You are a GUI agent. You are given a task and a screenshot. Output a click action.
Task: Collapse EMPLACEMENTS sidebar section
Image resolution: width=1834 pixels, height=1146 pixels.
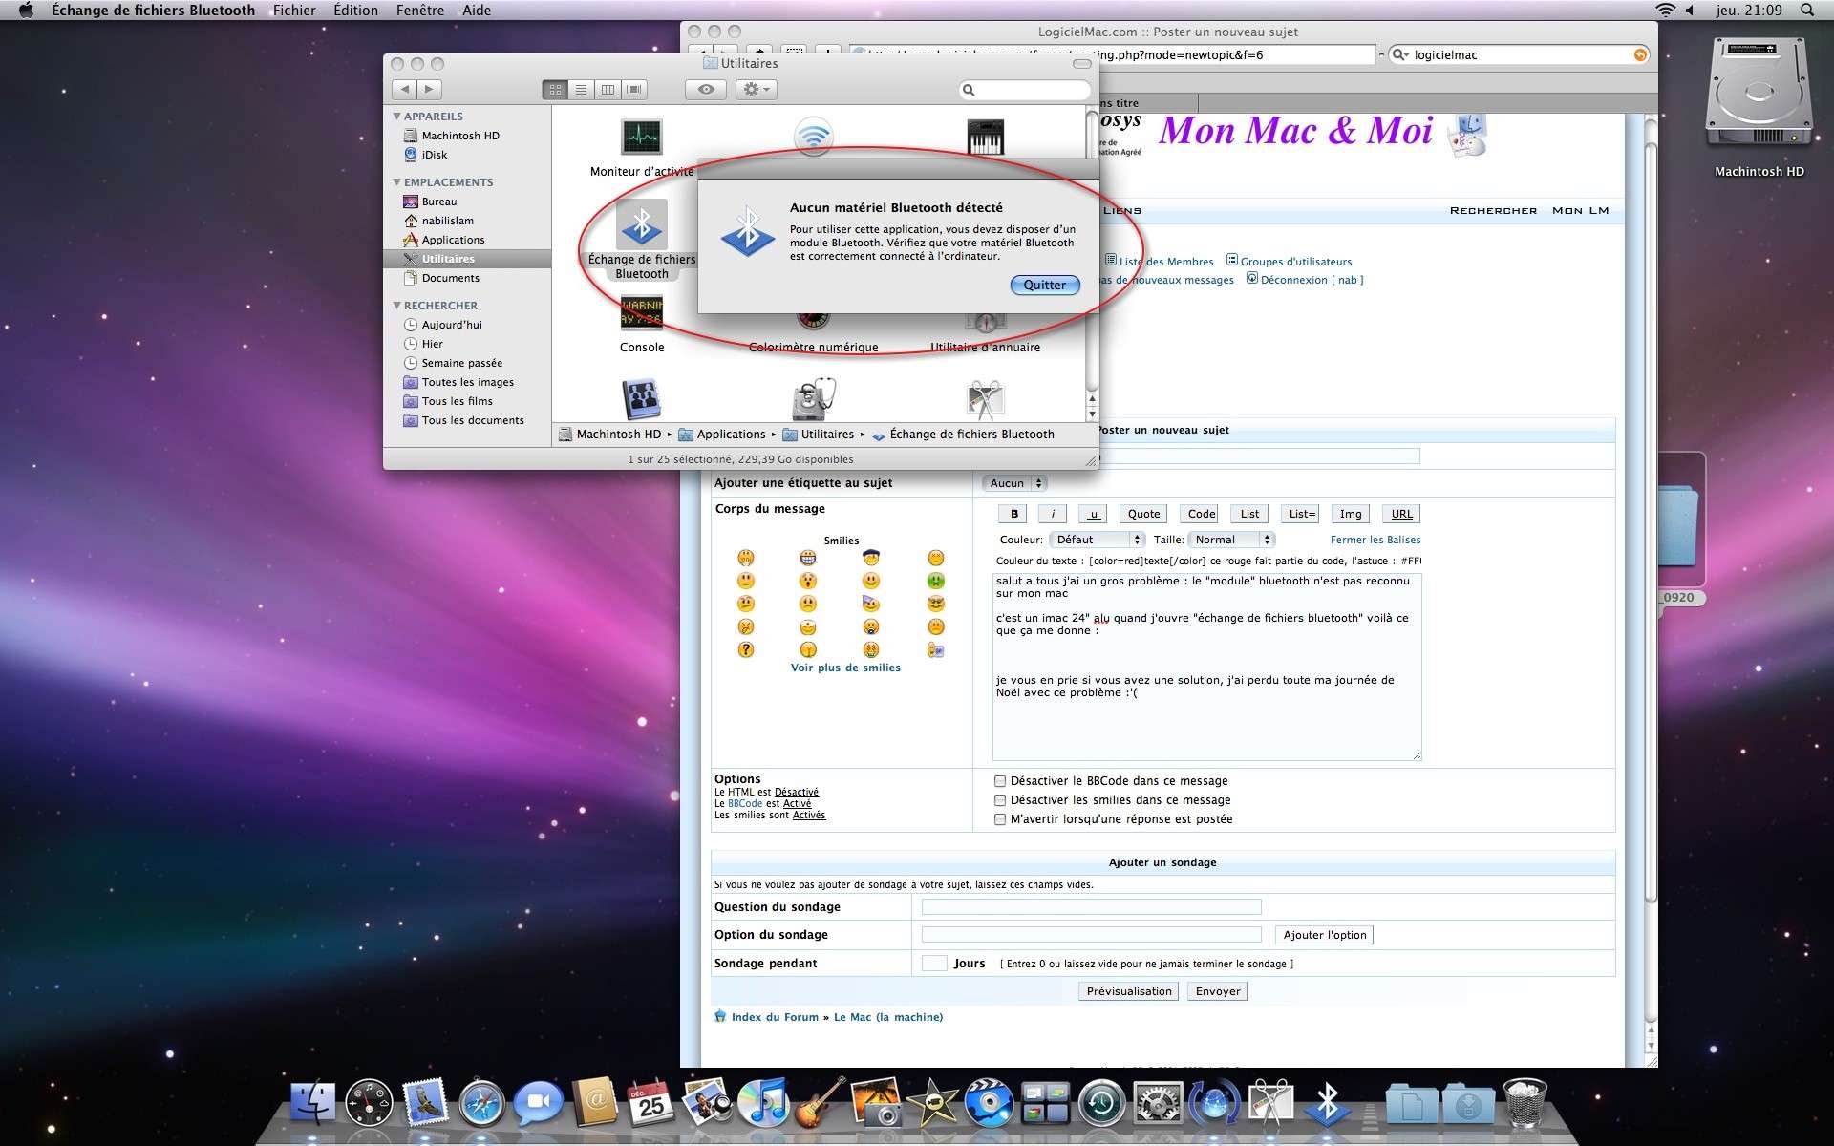(396, 182)
